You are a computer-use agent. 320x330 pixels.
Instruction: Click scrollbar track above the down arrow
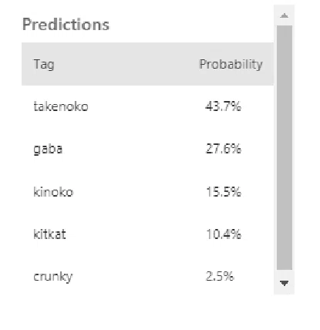click(285, 273)
